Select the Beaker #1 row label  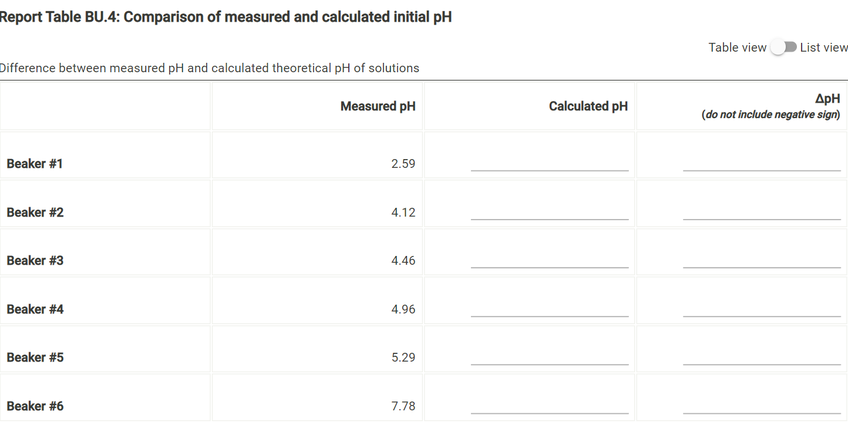point(35,164)
